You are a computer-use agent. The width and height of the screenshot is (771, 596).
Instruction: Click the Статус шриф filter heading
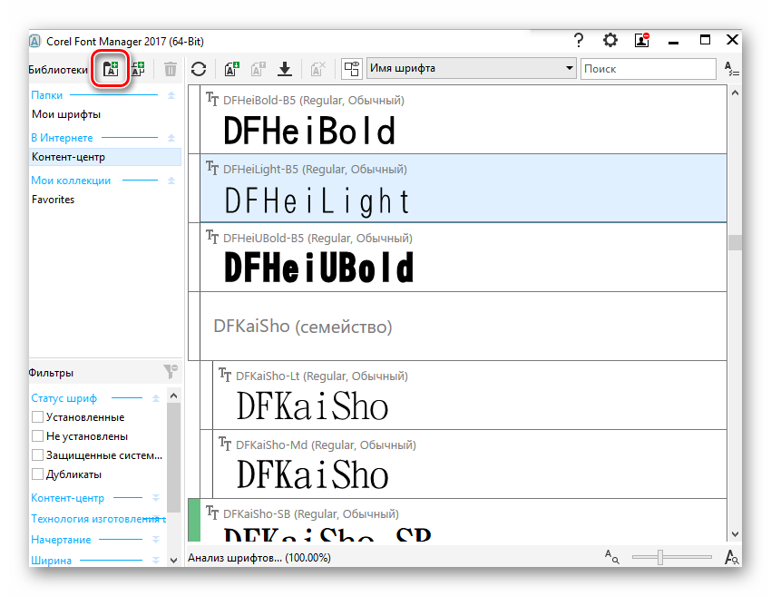pos(63,398)
